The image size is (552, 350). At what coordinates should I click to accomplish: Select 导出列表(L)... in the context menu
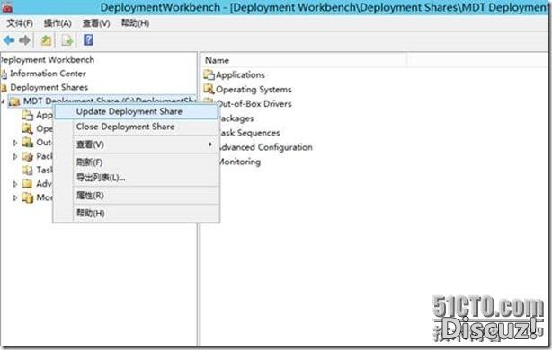(137, 178)
